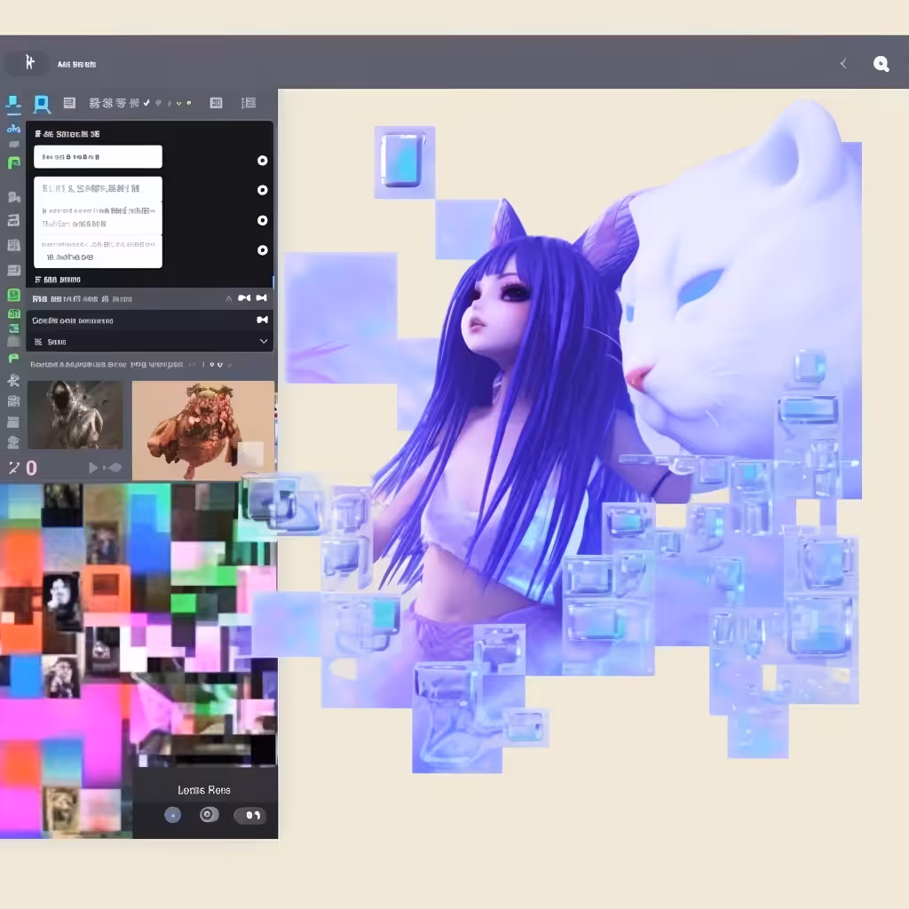This screenshot has width=909, height=909.
Task: Click inside the large white multi-line text box
Action: click(98, 222)
